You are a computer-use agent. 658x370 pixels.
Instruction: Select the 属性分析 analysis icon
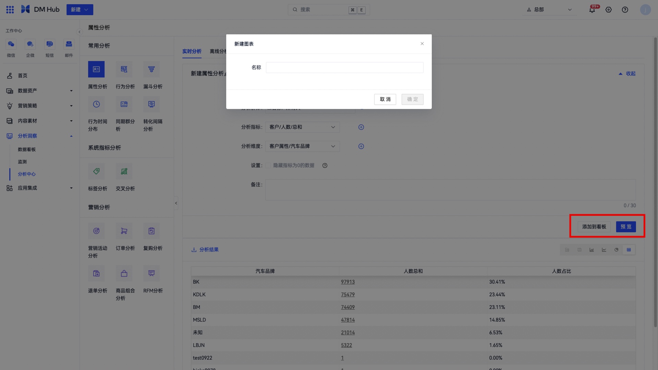pyautogui.click(x=96, y=70)
